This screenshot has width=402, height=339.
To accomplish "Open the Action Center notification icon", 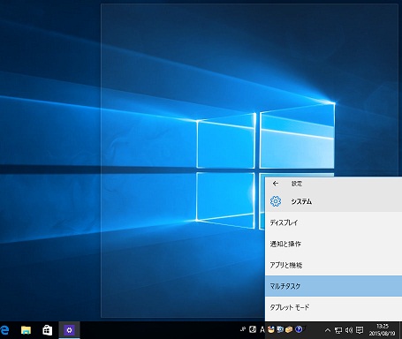I will [x=360, y=330].
